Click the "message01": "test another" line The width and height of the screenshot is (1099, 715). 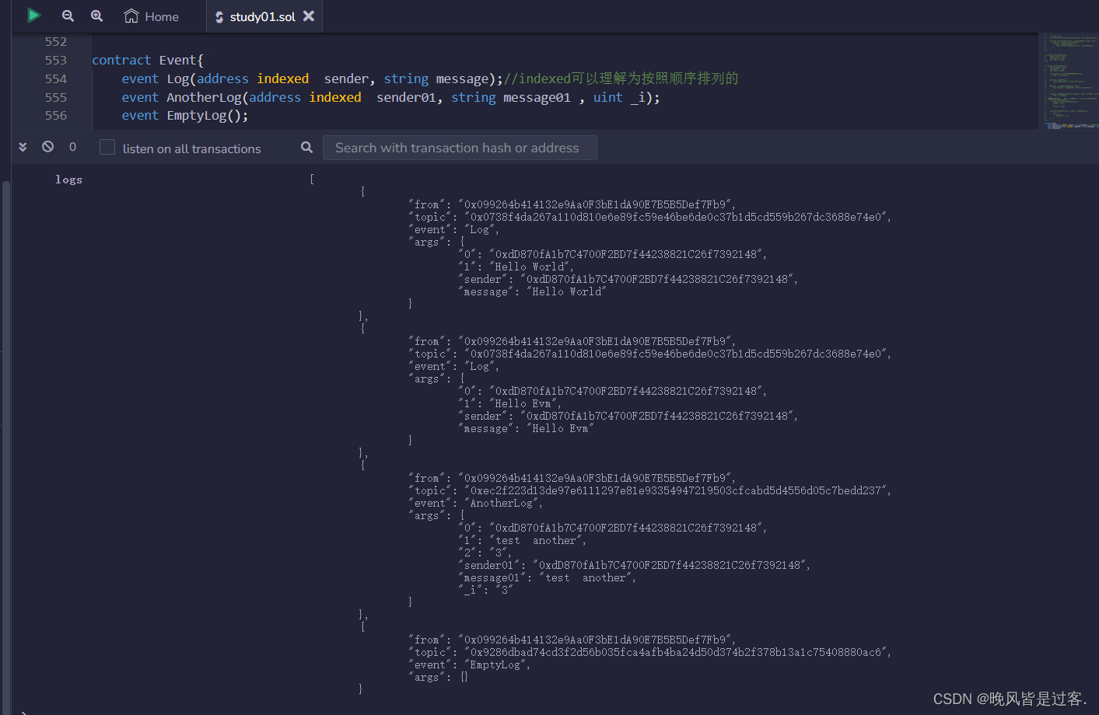coord(548,577)
